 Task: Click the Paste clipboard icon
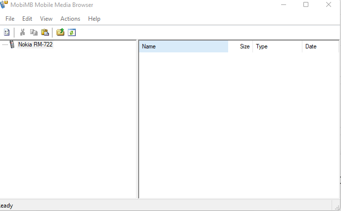pos(45,32)
